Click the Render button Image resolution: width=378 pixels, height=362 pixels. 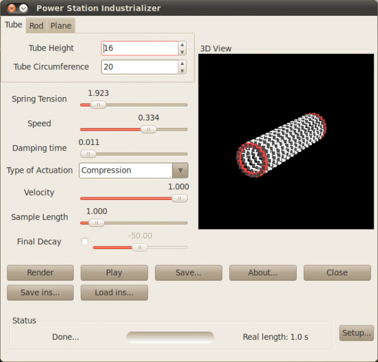pyautogui.click(x=40, y=272)
